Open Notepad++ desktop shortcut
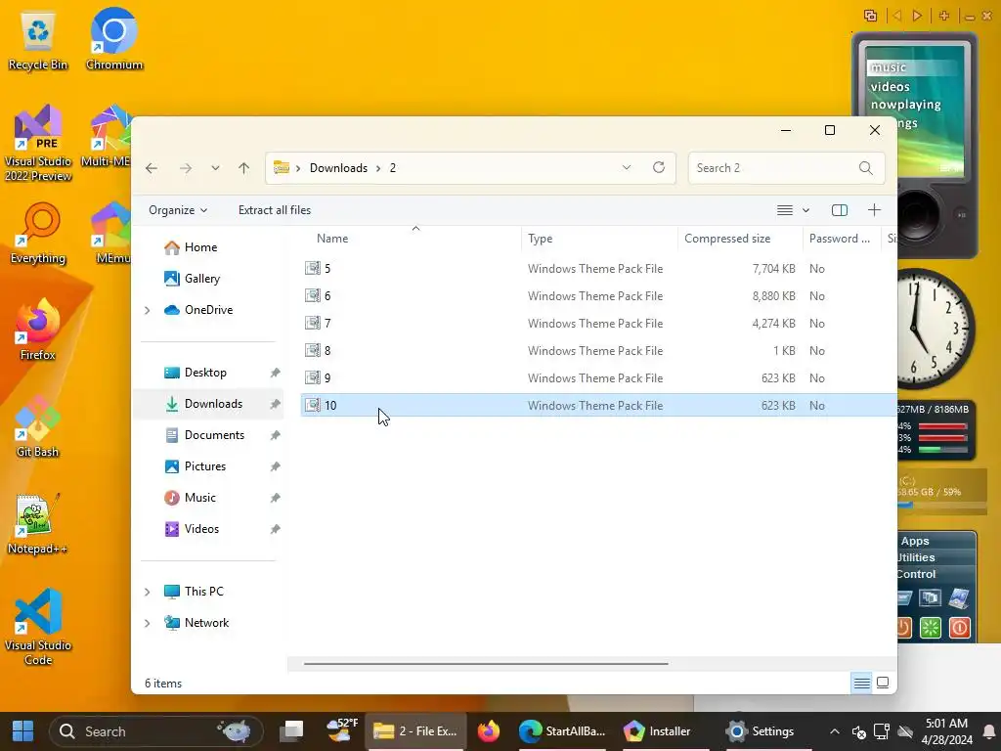The image size is (1001, 751). click(38, 524)
